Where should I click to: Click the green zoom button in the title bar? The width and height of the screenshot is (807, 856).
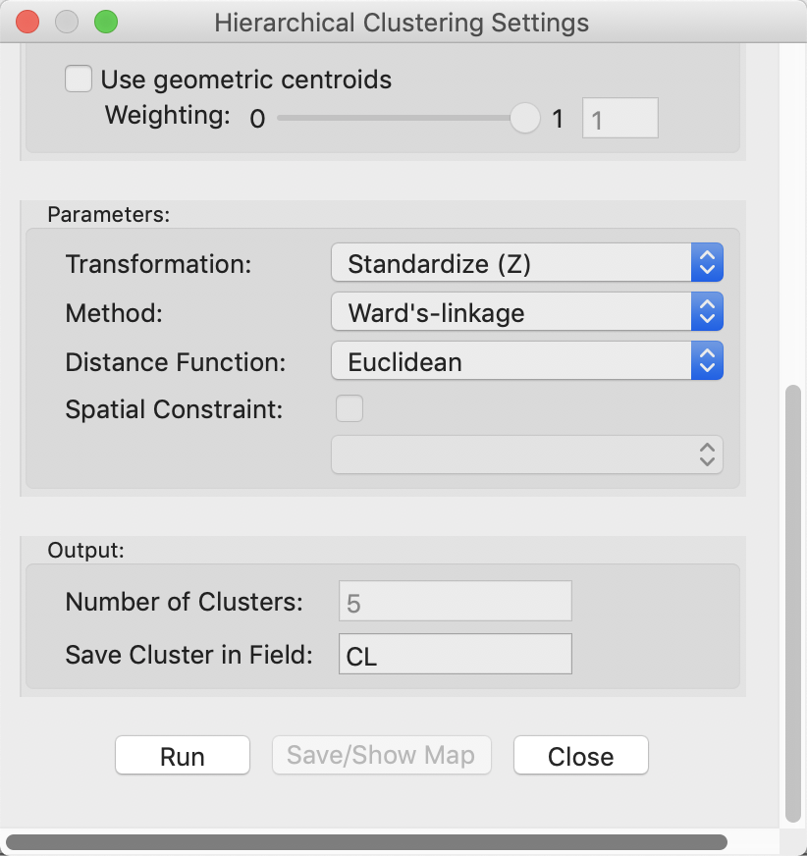pyautogui.click(x=106, y=21)
